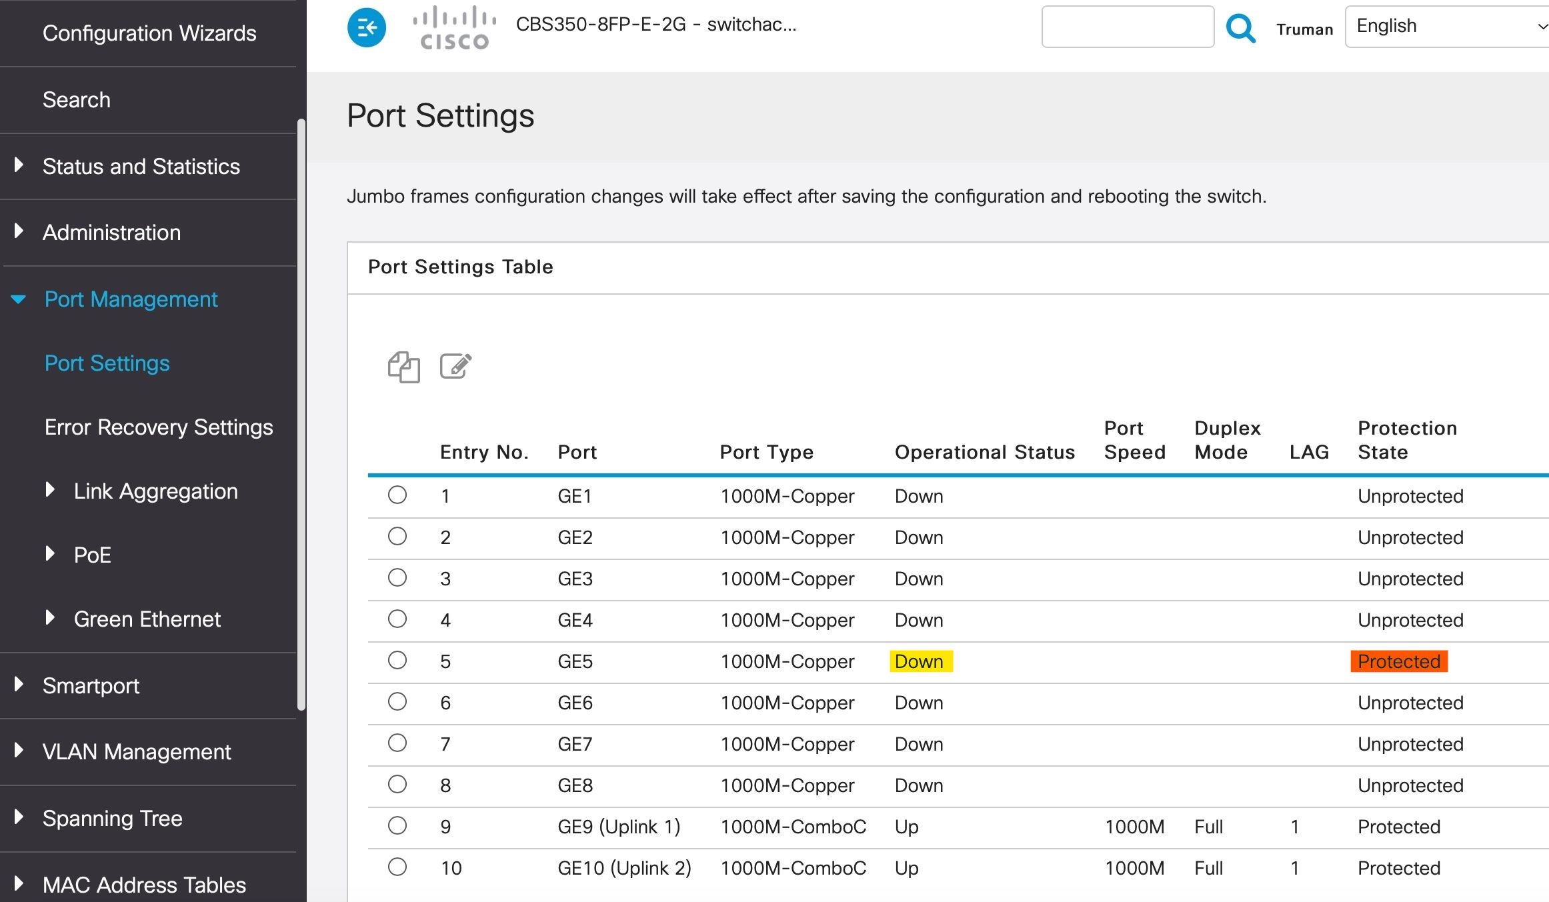The image size is (1549, 902).
Task: Click the highlighted Protected state for GE5
Action: pyautogui.click(x=1399, y=661)
